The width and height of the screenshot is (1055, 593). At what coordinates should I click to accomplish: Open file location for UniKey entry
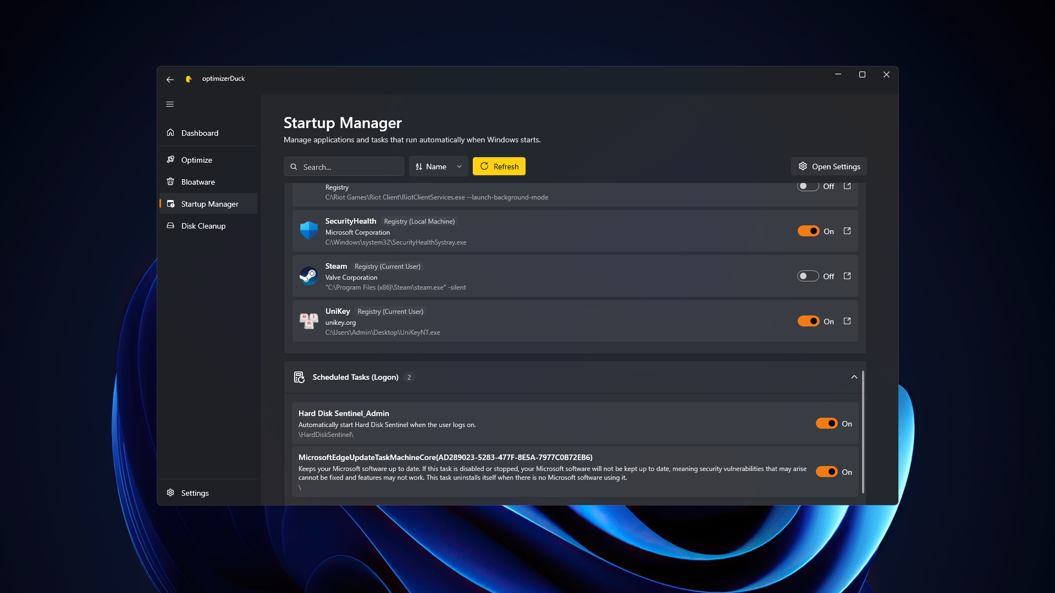pyautogui.click(x=847, y=322)
